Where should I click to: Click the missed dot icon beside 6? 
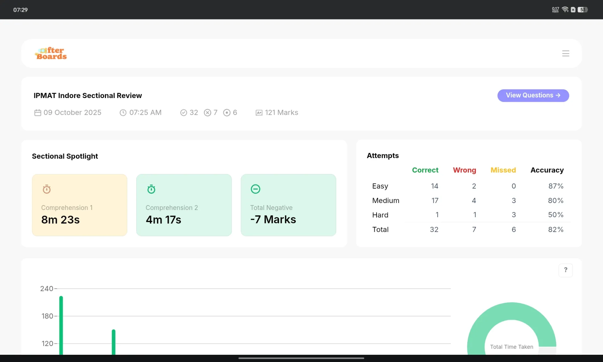[x=227, y=112]
